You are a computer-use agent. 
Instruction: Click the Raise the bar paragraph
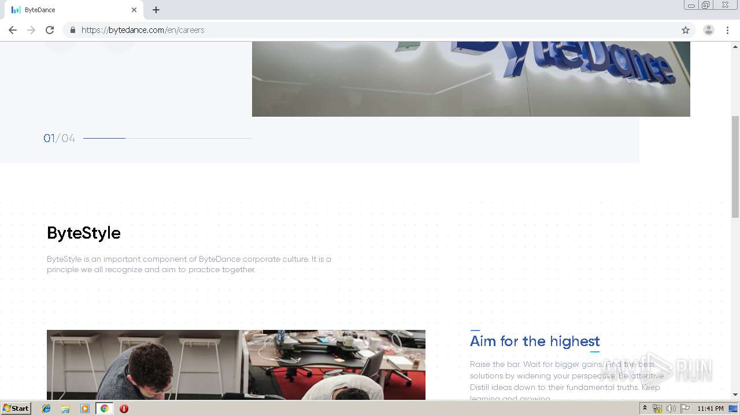[567, 380]
